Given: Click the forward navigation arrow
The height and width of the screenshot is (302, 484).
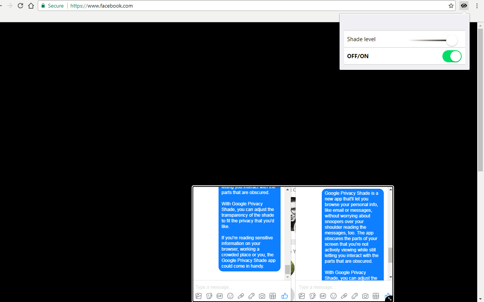Looking at the screenshot, I should (x=10, y=6).
